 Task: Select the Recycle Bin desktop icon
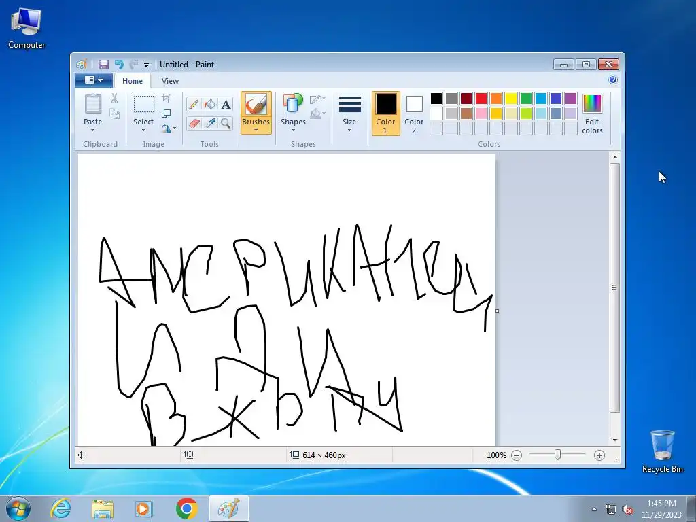662,452
